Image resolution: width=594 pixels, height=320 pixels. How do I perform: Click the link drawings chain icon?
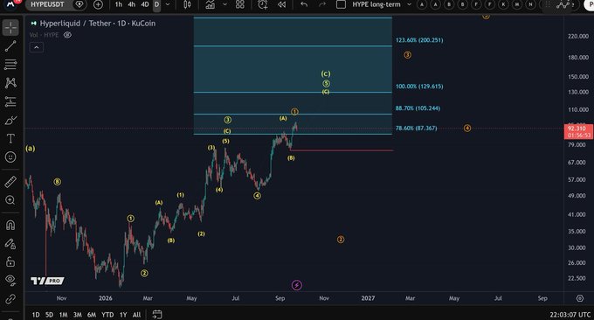pyautogui.click(x=10, y=299)
